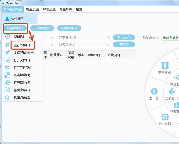This screenshot has height=144, width=179.
Task: Click the rocket icon for multi-path run
Action: pyautogui.click(x=7, y=53)
